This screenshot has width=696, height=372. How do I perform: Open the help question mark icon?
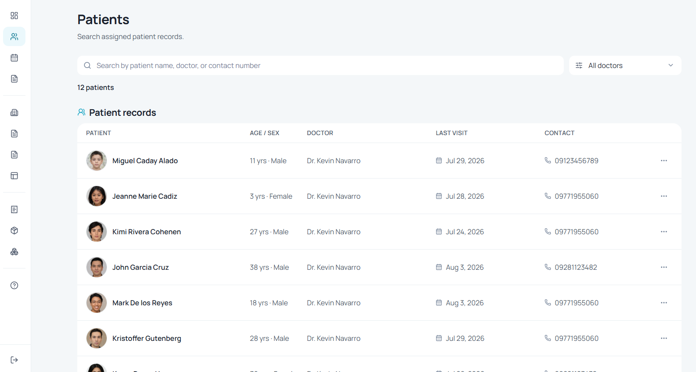click(14, 285)
